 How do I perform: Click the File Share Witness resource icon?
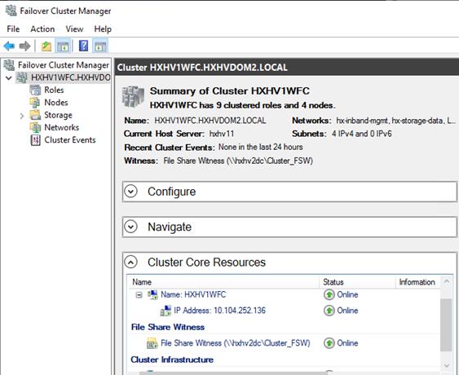coord(152,343)
